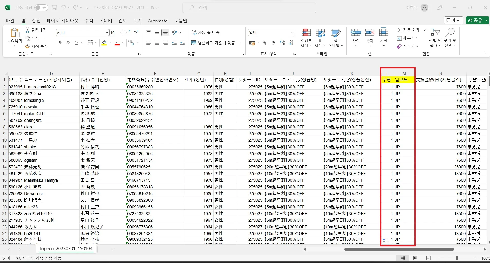This screenshot has width=490, height=263.
Task: Click the text orientation icon
Action: [174, 32]
